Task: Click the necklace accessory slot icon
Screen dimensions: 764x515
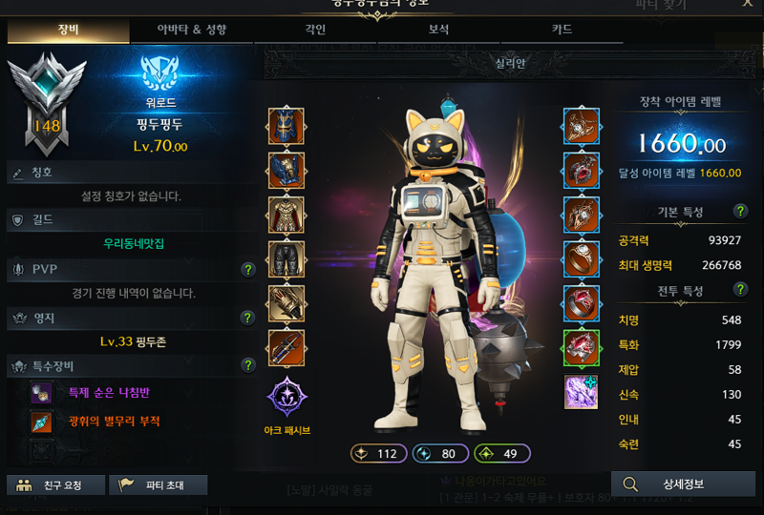Action: [x=582, y=127]
